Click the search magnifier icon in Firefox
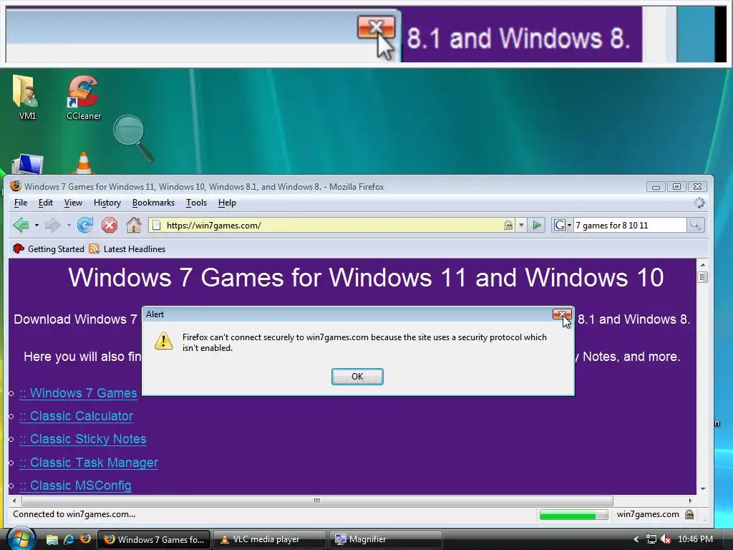The height and width of the screenshot is (550, 733). coord(695,226)
